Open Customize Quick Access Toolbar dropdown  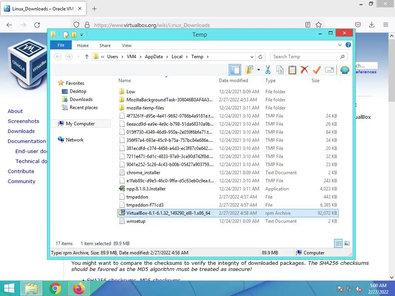82,35
